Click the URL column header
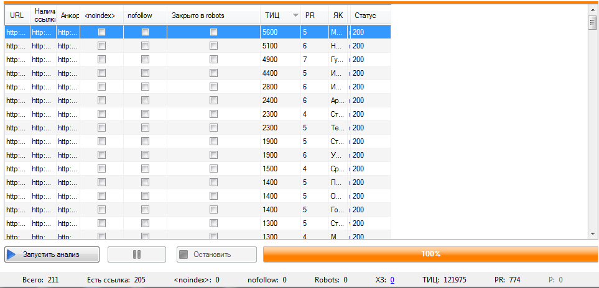Screen dimensions: 599x288 click(17, 15)
